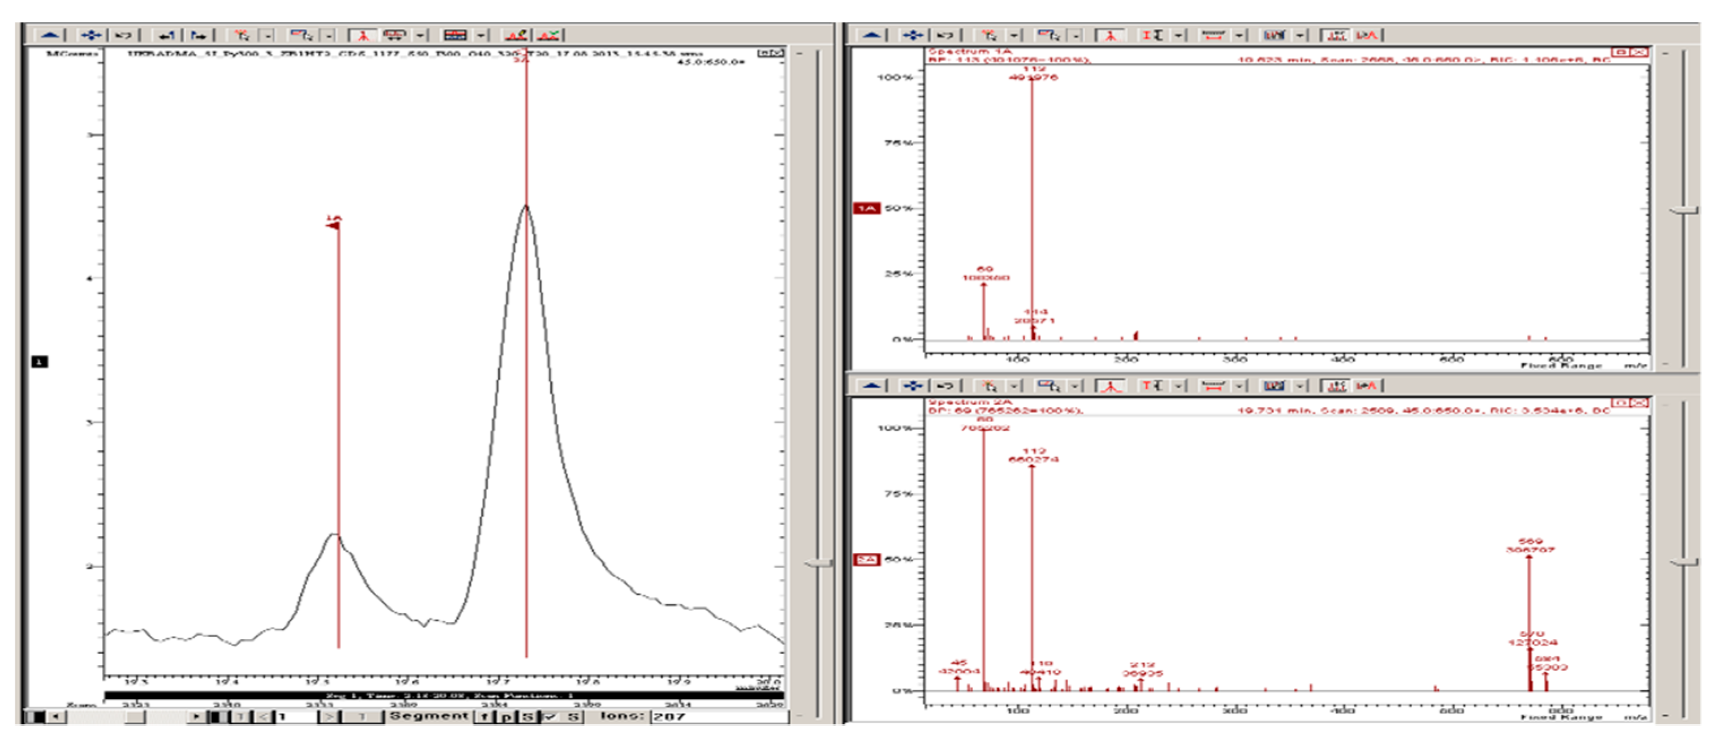Click the library search icon in Spectrum 1A toolbar
The height and width of the screenshot is (745, 1723).
click(1273, 35)
